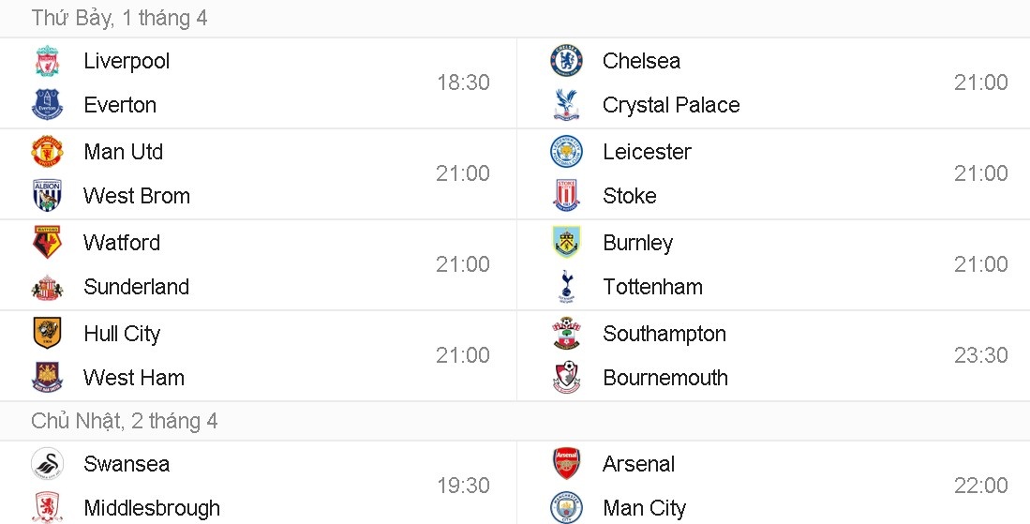The width and height of the screenshot is (1030, 524).
Task: Select the Middlesbrough team name
Action: pyautogui.click(x=152, y=508)
